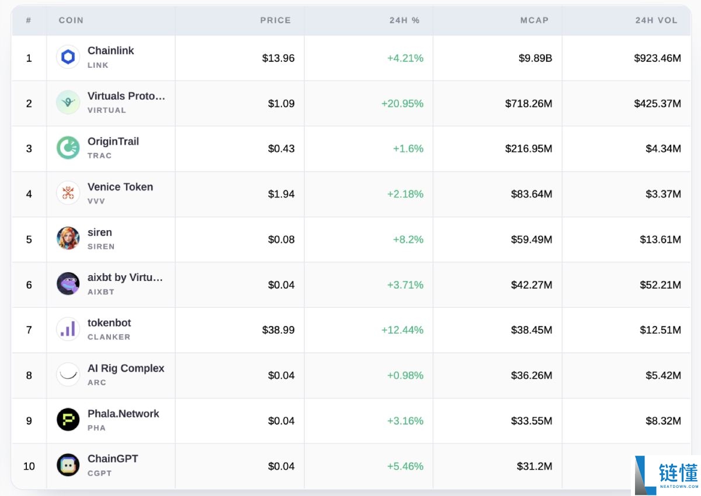Open the ChainGPT coin link
The height and width of the screenshot is (496, 701).
pyautogui.click(x=113, y=459)
